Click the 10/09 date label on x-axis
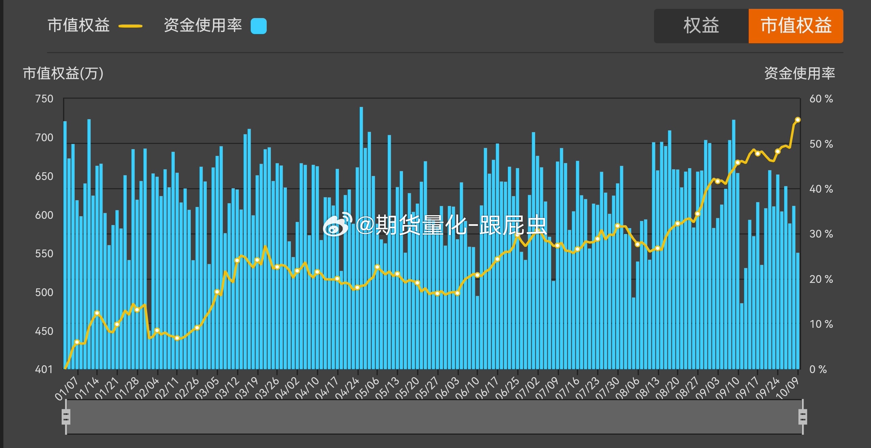Screen dimensions: 871x448 [x=788, y=388]
